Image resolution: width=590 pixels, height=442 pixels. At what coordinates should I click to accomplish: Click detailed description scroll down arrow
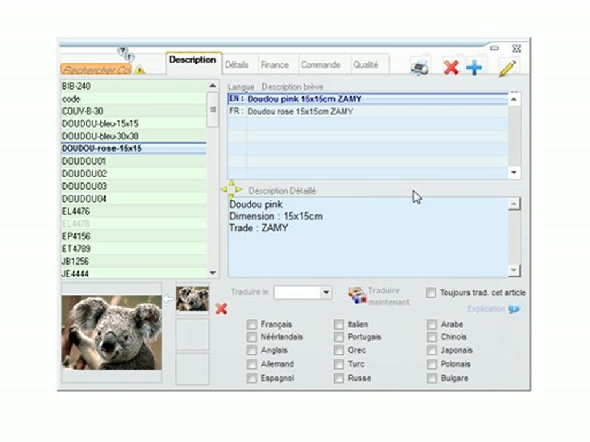(514, 270)
